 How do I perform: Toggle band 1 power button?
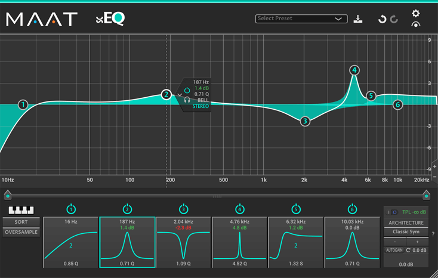71,209
